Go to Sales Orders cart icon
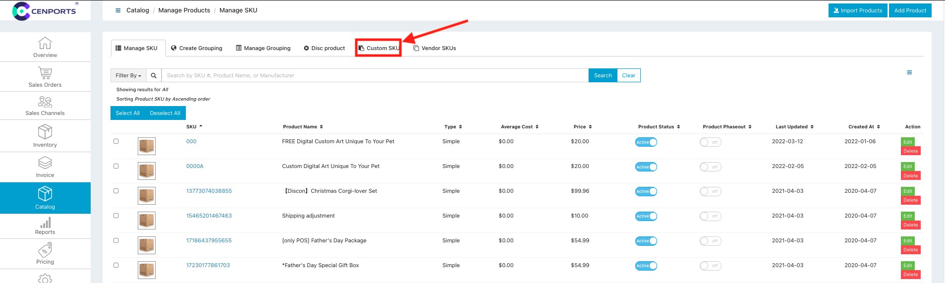945x283 pixels. pos(45,73)
